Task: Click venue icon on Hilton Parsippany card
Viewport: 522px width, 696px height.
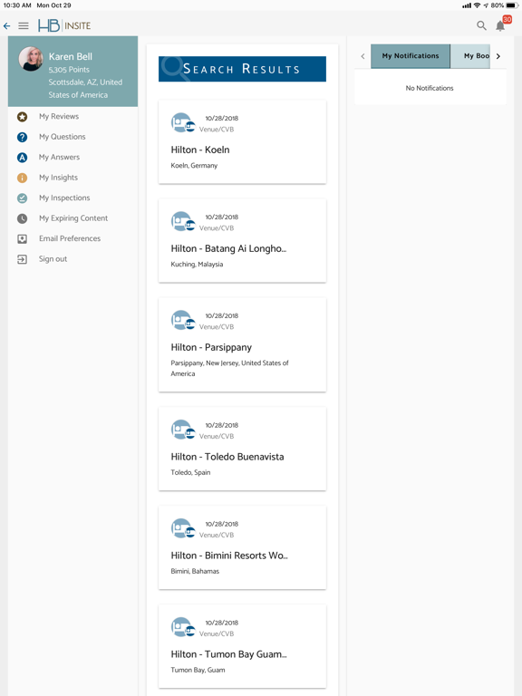Action: pyautogui.click(x=183, y=321)
